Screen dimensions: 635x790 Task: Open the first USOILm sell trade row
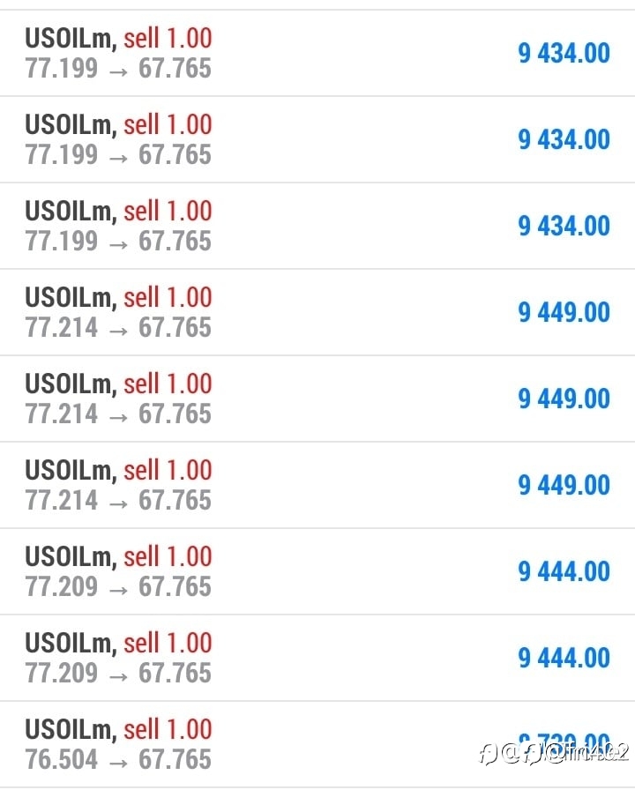pos(317,53)
